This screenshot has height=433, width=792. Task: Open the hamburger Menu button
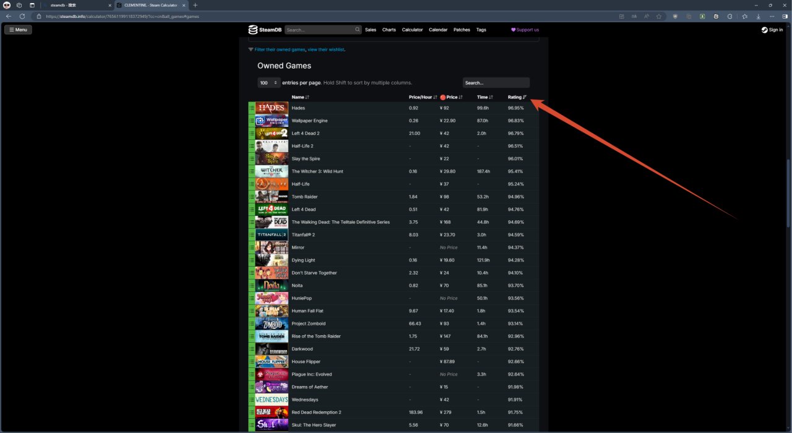click(x=18, y=30)
